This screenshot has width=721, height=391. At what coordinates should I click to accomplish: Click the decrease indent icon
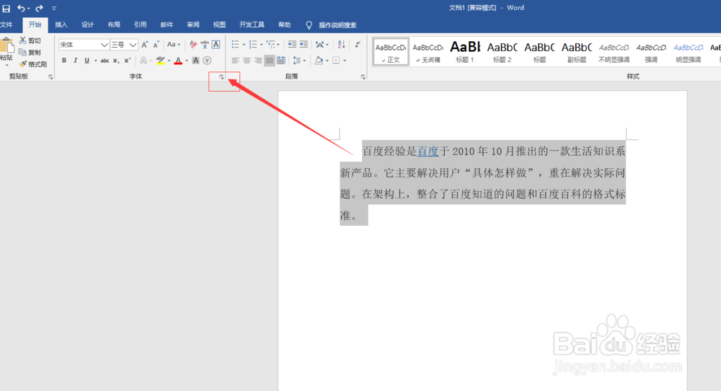coord(292,45)
